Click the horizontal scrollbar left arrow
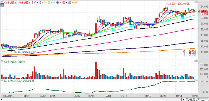This screenshot has width=209, height=101. tap(2, 99)
